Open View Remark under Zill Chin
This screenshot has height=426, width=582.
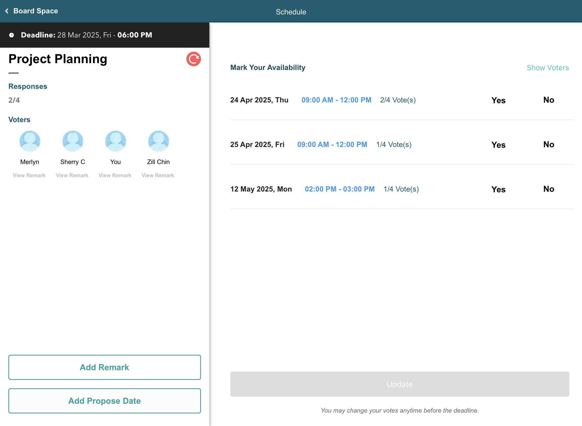pos(158,175)
